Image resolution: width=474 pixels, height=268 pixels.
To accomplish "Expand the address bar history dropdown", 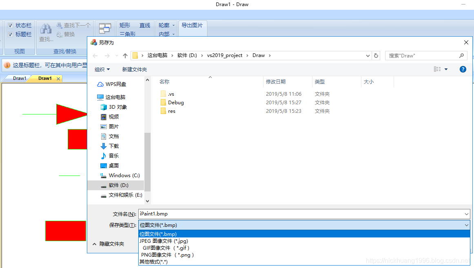I will 368,55.
